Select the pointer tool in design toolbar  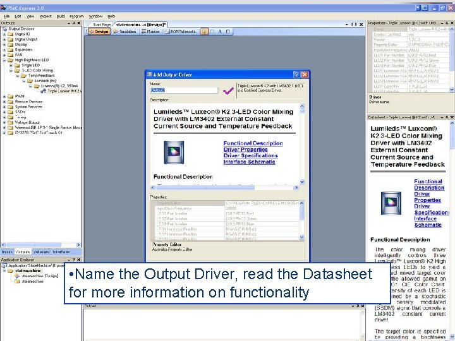pyautogui.click(x=204, y=32)
